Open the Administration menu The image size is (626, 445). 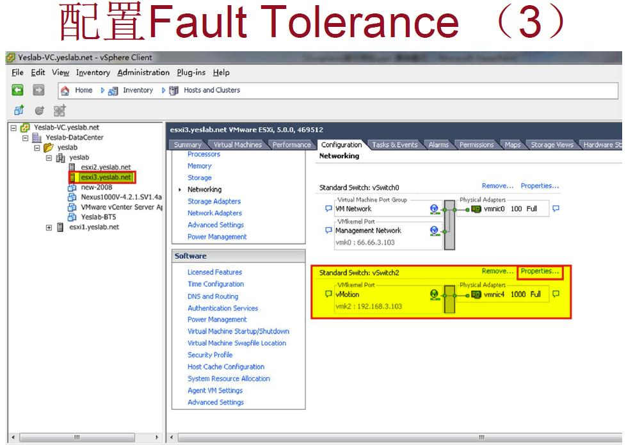[x=143, y=72]
